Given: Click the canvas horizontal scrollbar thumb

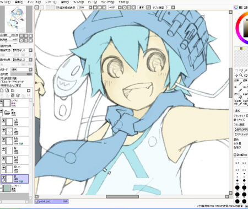Looking at the screenshot, I should tap(122, 197).
